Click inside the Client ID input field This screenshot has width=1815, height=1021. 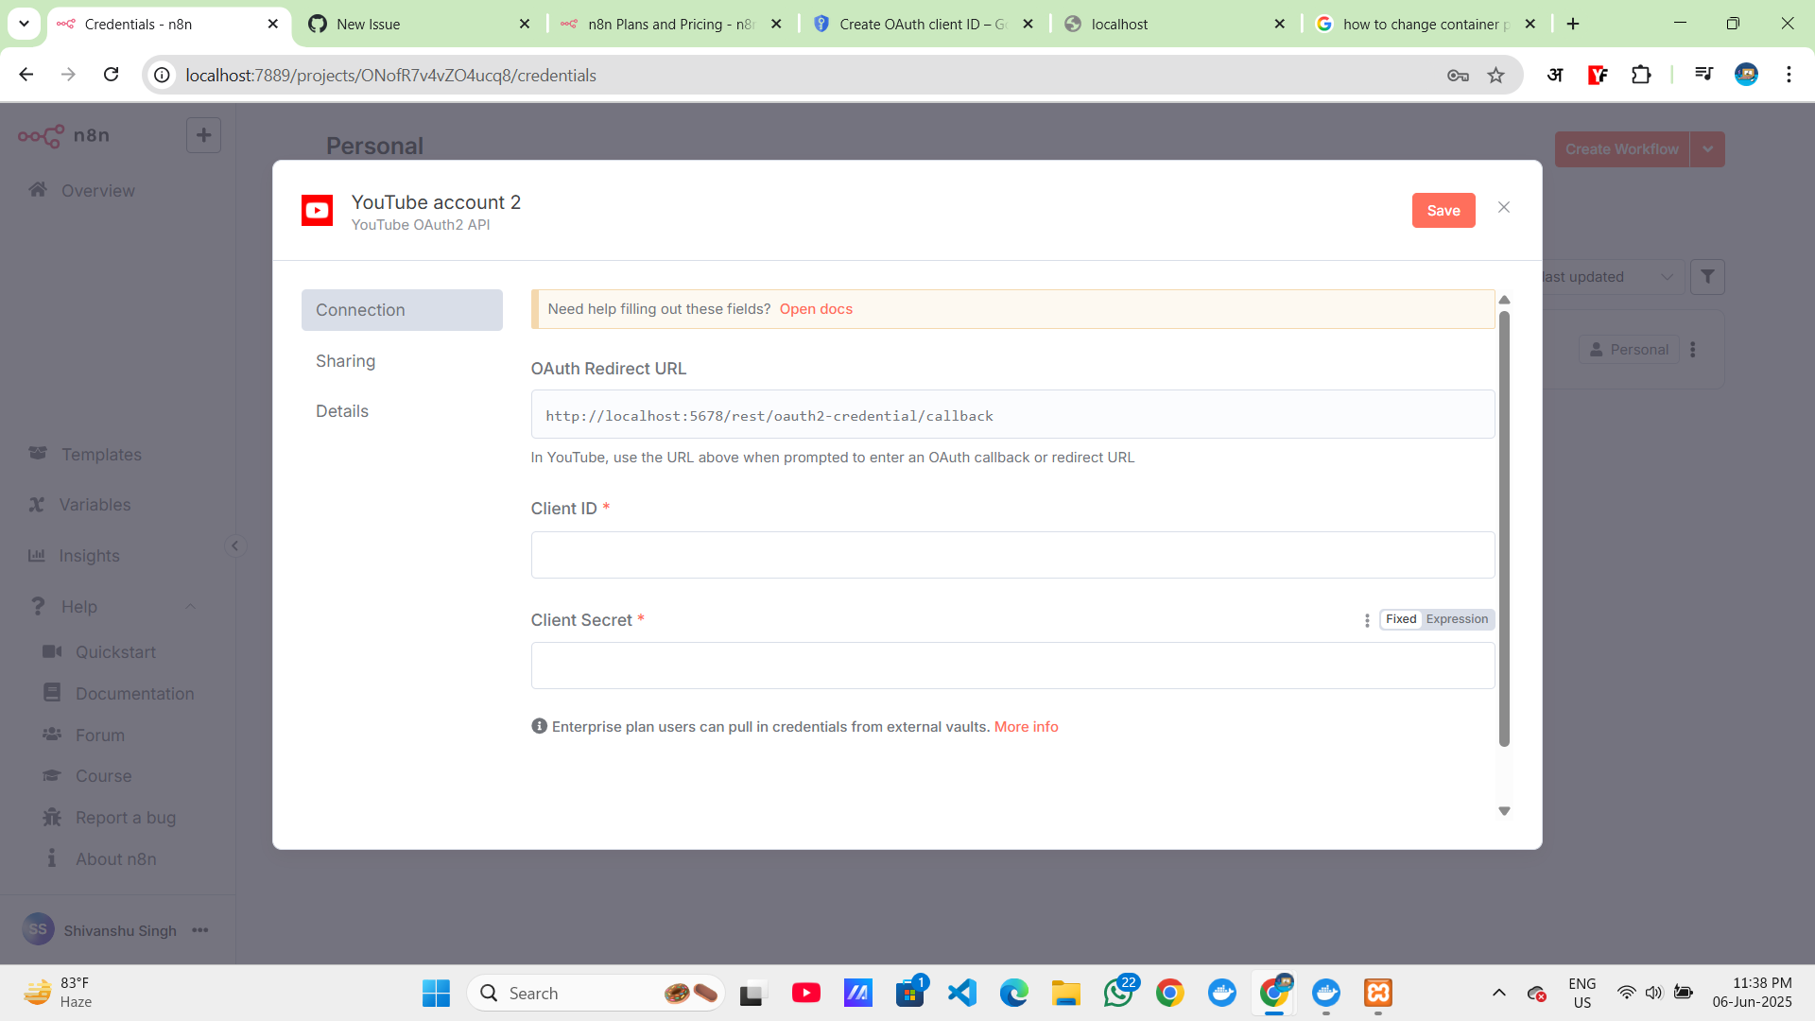(x=1011, y=555)
